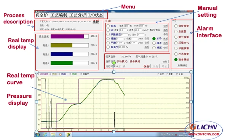Screen dimensions: 225x140
Task: Select vacuum furnace app taskbar icon
Action: tap(69, 135)
